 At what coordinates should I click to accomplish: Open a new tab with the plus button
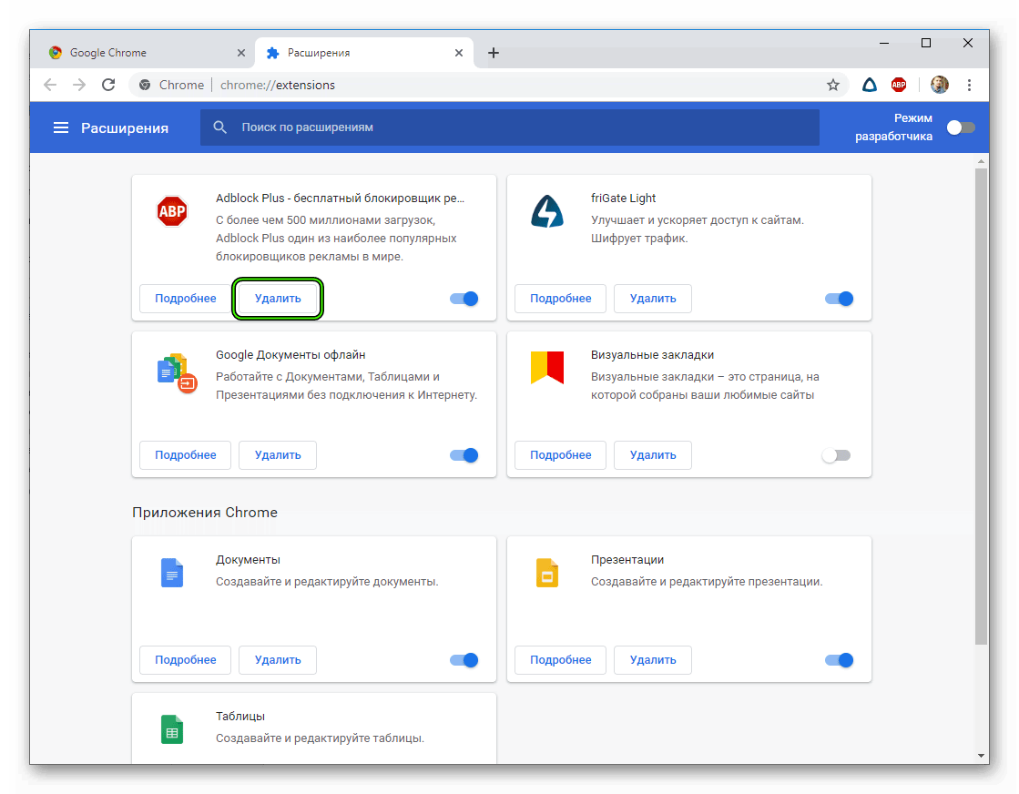(x=494, y=53)
